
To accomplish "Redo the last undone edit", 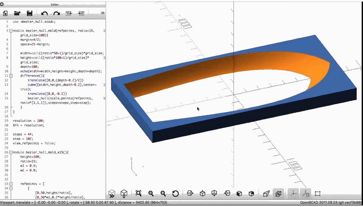I will coord(57,13).
